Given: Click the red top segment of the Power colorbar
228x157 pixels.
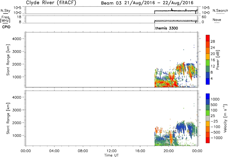Looking at the screenshot, I should 208,38.
